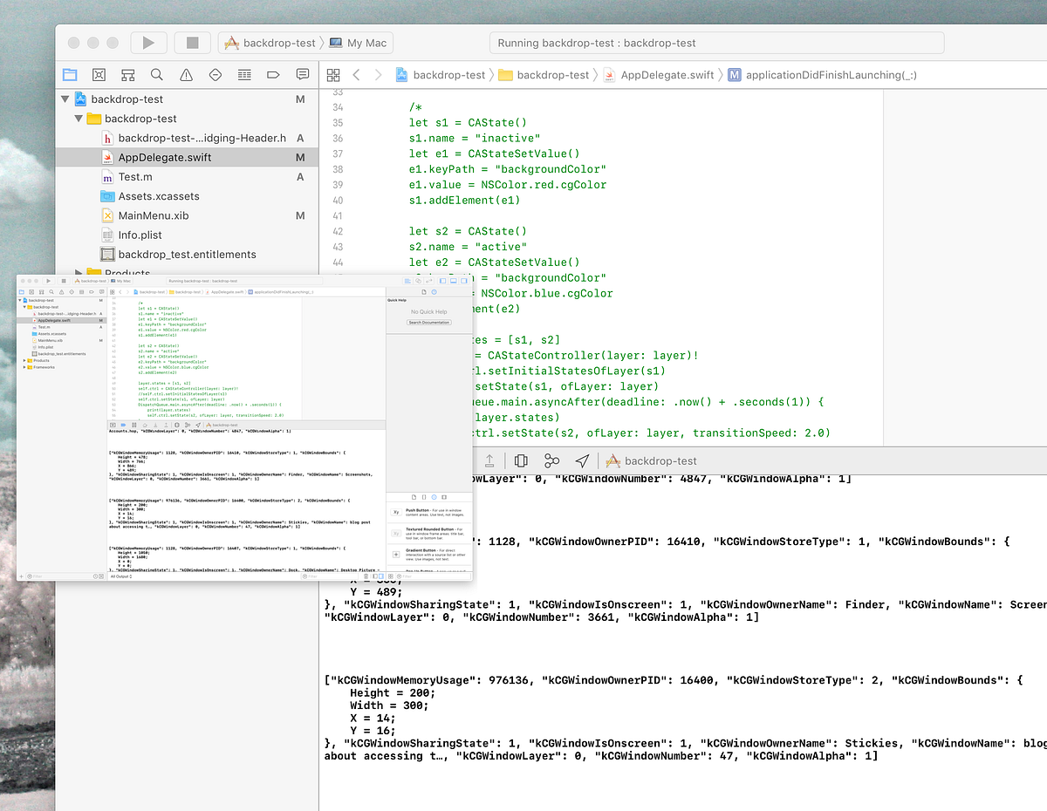
Task: Open the Source Control navigator
Action: tap(99, 75)
